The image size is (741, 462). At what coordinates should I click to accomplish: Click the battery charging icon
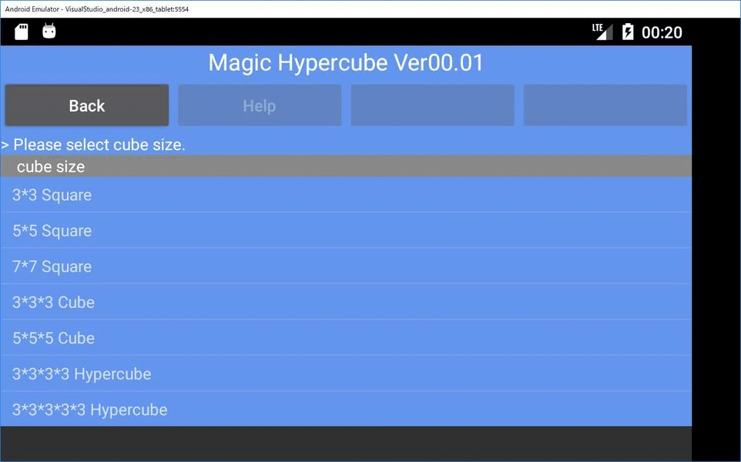[628, 32]
